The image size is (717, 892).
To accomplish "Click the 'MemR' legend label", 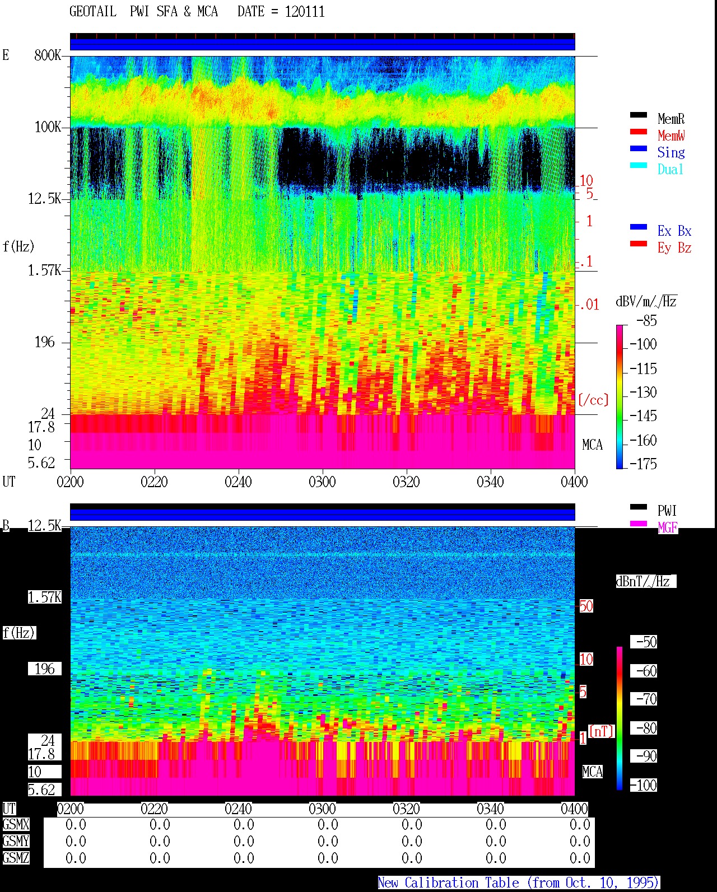I will (671, 119).
